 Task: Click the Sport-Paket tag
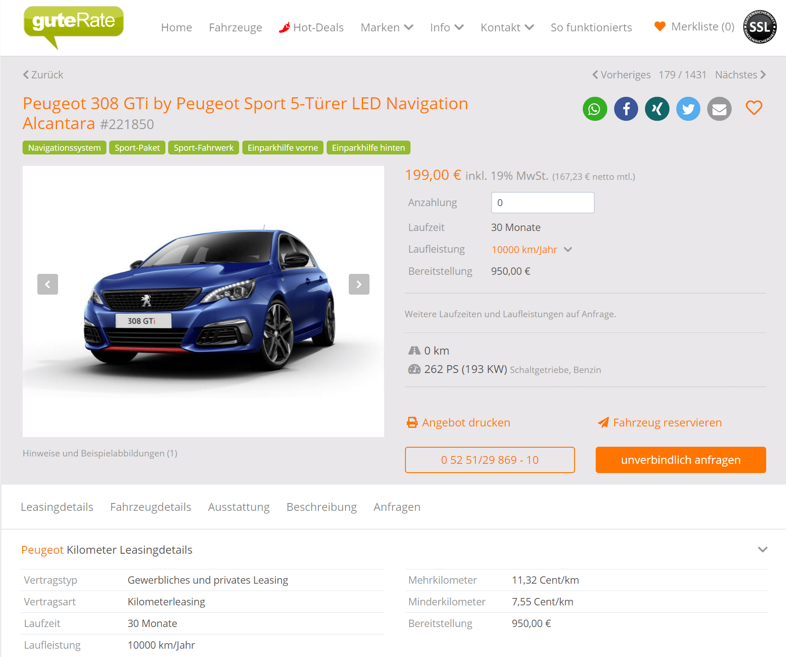click(x=137, y=148)
